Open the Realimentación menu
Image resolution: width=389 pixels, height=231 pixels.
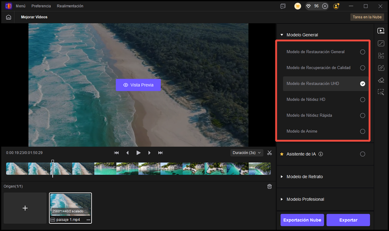point(70,6)
